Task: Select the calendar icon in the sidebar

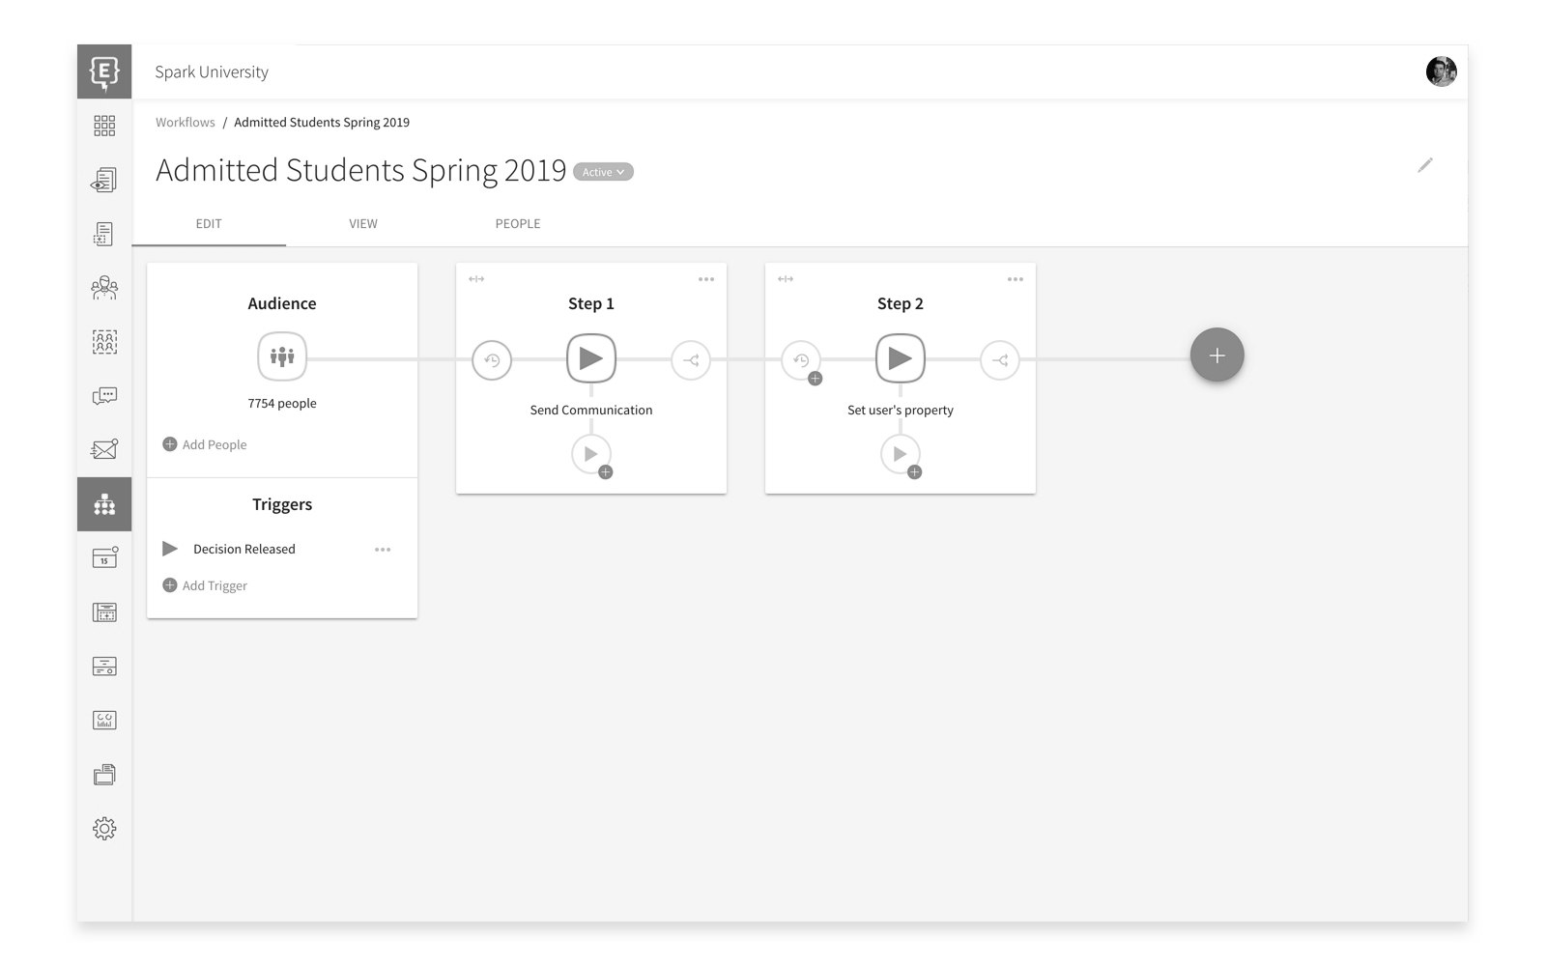Action: pos(104,557)
